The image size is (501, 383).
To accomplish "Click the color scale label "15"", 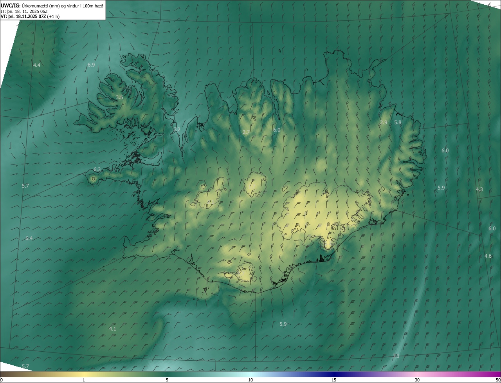I will point(334,380).
